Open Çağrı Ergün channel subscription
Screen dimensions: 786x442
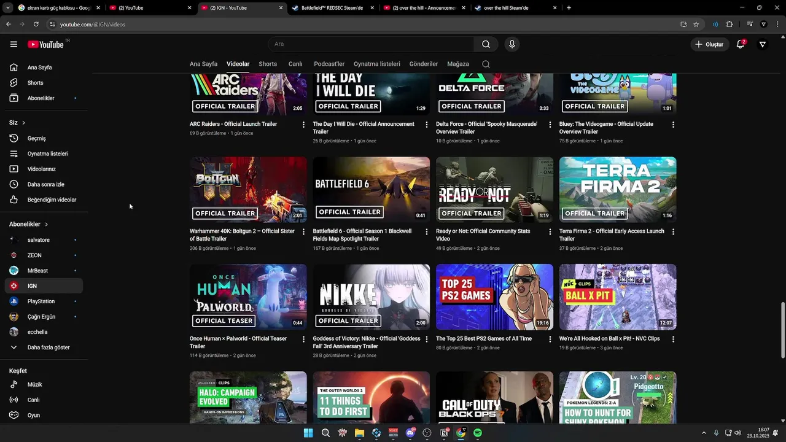tap(44, 317)
